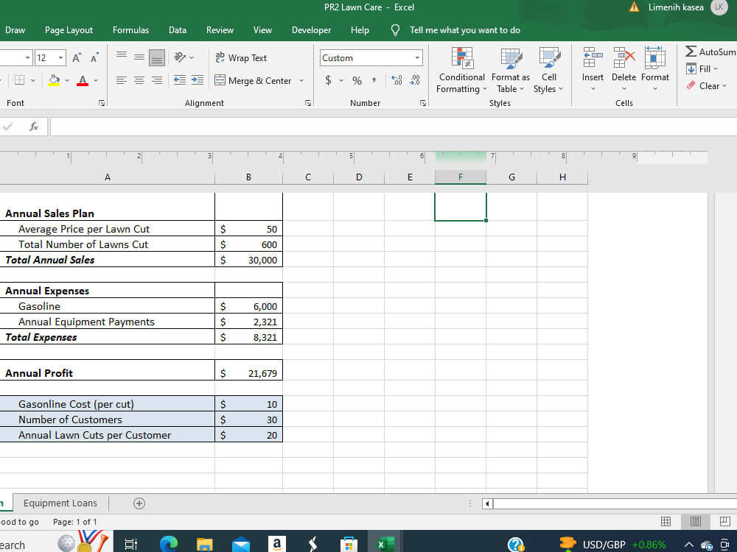Open the Format cells menu
Screen dimensions: 737x552
[654, 71]
